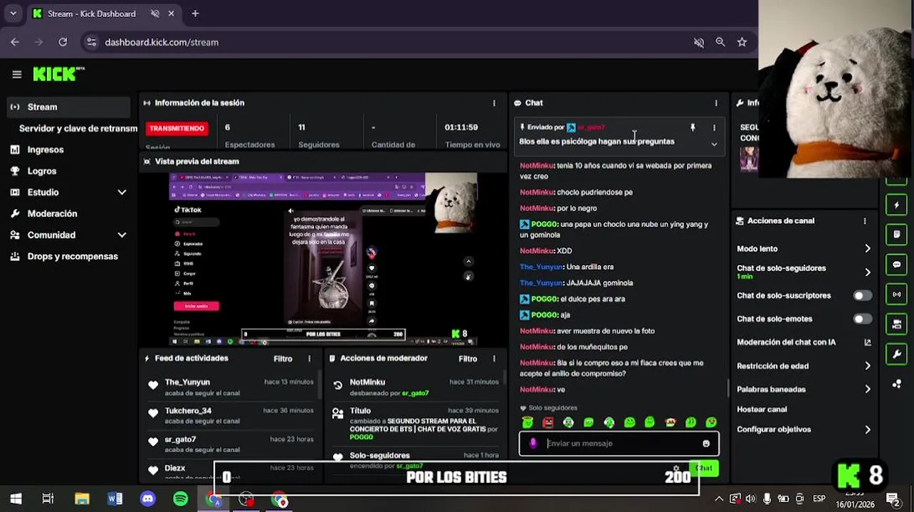Select the Stream - Kick Dashboard tab
The image size is (914, 512).
[x=103, y=14]
